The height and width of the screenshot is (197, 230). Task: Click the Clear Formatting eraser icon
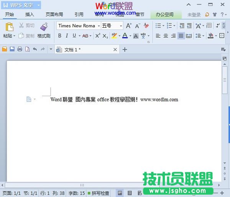tap(146, 26)
